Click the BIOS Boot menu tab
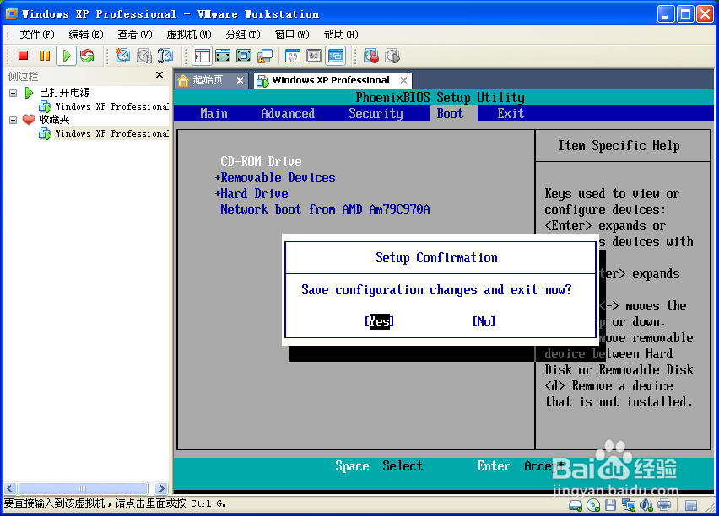This screenshot has width=719, height=516. point(450,113)
